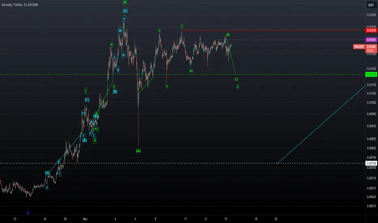This screenshot has width=378, height=223.
Task: Click the green 'ii' wave label
Action: click(95, 140)
